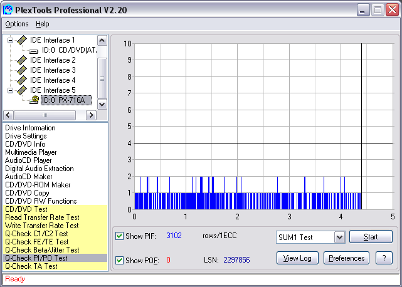Select IDE Interface 3 in the tree
Viewport: 402px width, 287px height.
coord(53,70)
